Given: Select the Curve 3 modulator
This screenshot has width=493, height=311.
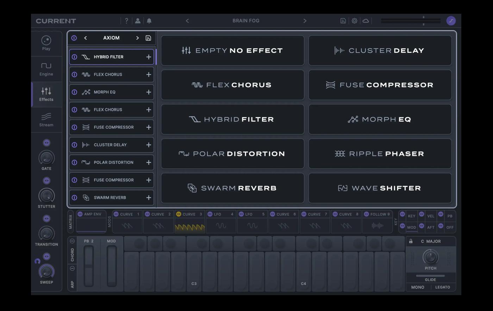Looking at the screenshot, I should tap(190, 223).
